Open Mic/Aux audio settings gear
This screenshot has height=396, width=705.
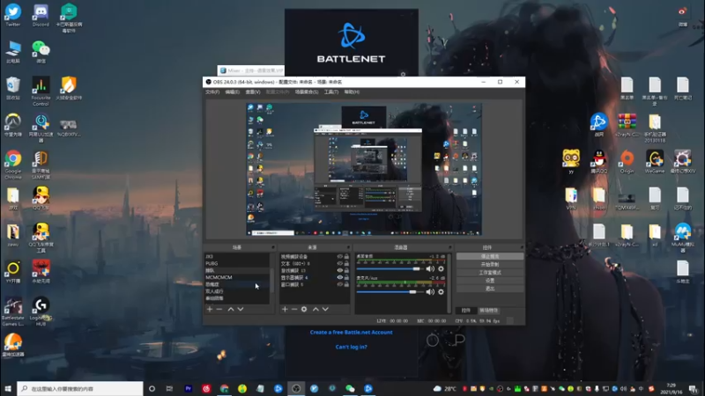(x=442, y=292)
